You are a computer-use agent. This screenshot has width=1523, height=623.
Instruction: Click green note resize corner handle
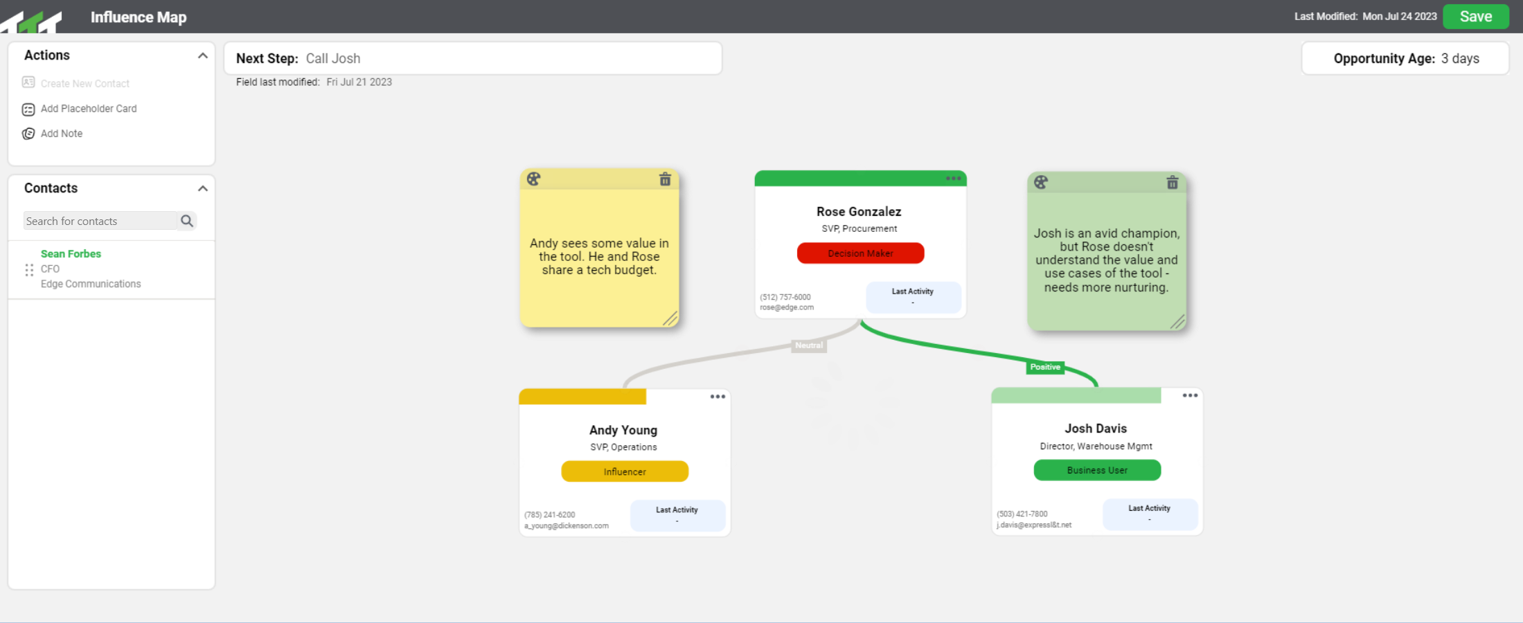pos(1177,321)
